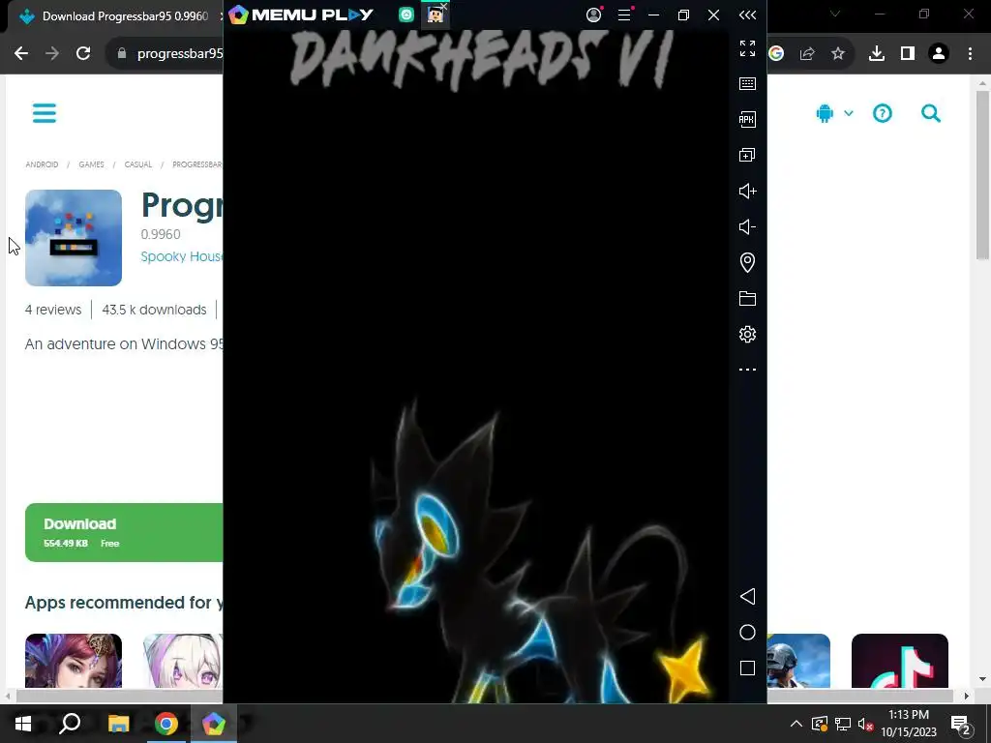Click ANDROID breadcrumb link
Viewport: 991px width, 743px height.
(42, 164)
